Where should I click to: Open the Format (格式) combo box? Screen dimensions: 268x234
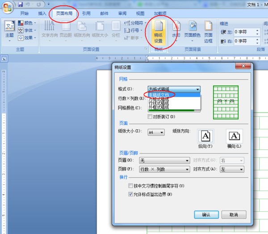(x=174, y=89)
